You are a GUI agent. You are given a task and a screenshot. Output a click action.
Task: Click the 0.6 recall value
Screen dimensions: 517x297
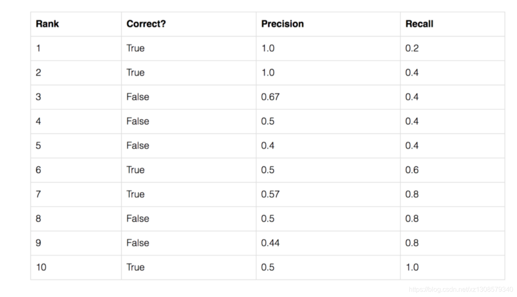pyautogui.click(x=412, y=170)
